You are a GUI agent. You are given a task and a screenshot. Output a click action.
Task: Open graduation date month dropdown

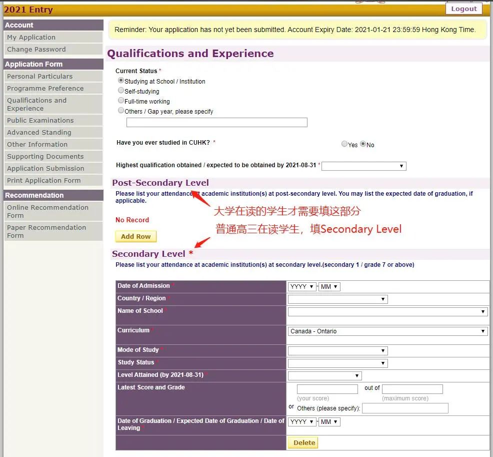[x=329, y=422]
